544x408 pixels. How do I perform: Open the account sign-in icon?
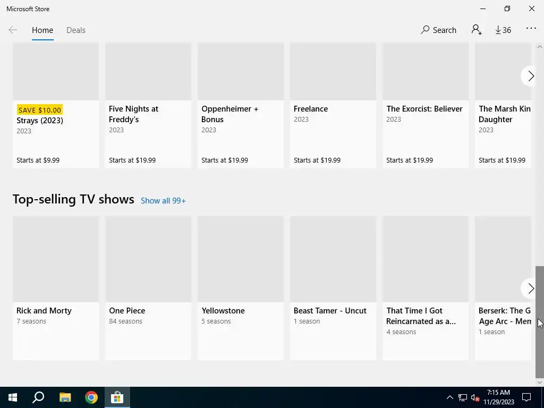pyautogui.click(x=477, y=30)
